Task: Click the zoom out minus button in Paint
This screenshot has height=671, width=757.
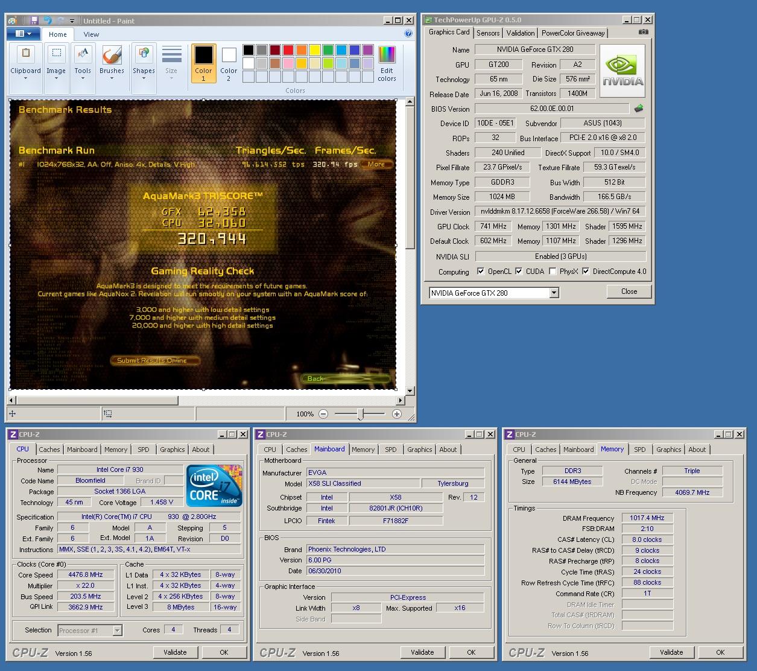Action: (323, 414)
